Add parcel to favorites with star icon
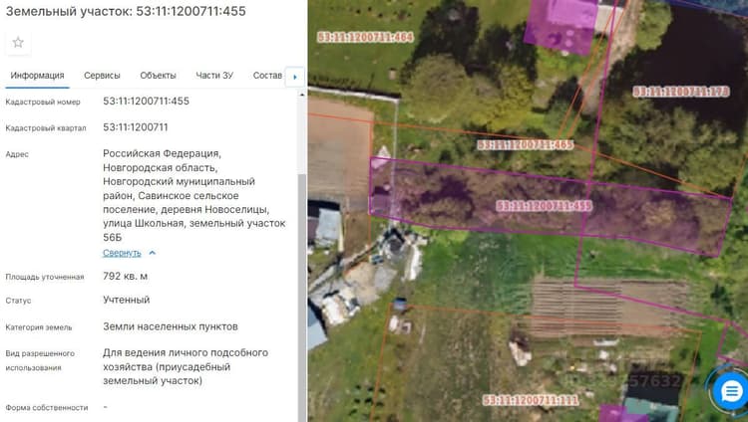The width and height of the screenshot is (748, 422). [x=18, y=43]
